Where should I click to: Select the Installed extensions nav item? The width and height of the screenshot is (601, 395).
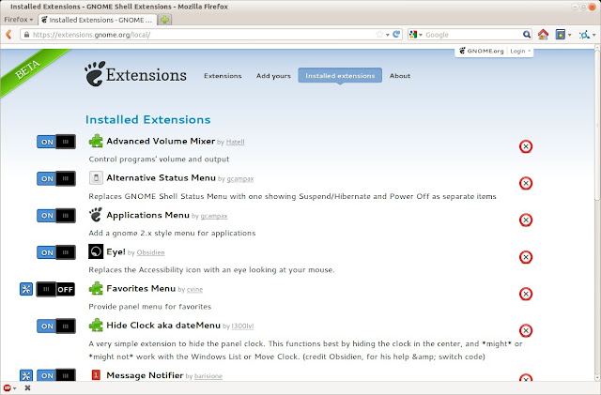(x=340, y=75)
